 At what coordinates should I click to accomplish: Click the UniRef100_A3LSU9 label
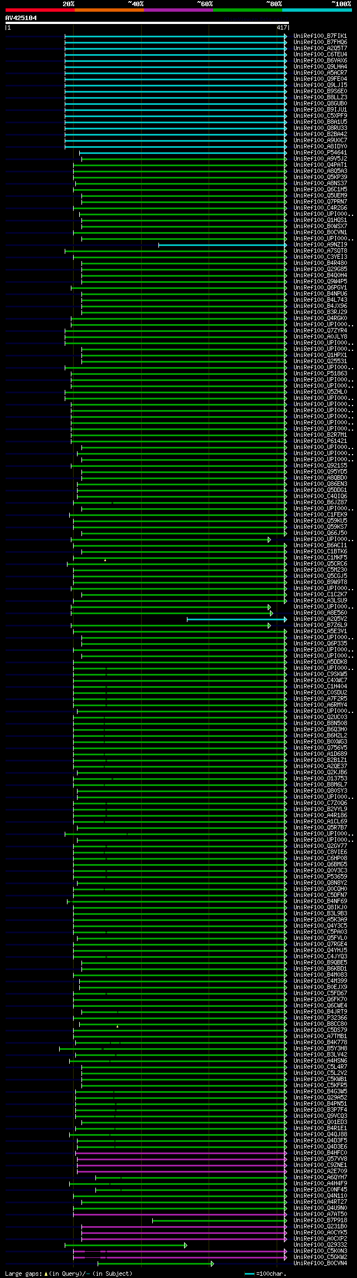(x=320, y=601)
